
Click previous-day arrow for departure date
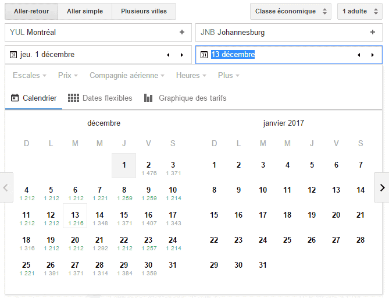pyautogui.click(x=168, y=55)
